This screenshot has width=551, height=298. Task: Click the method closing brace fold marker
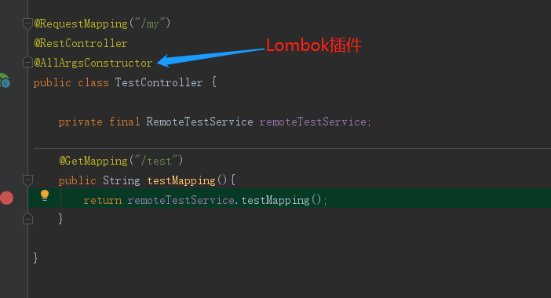coord(27,219)
